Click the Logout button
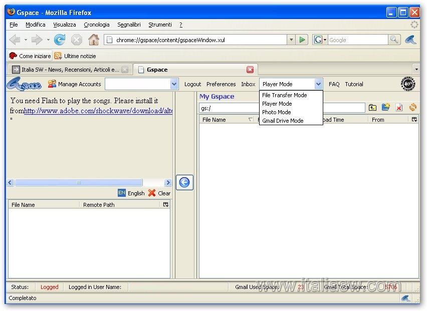The height and width of the screenshot is (311, 427). point(192,84)
